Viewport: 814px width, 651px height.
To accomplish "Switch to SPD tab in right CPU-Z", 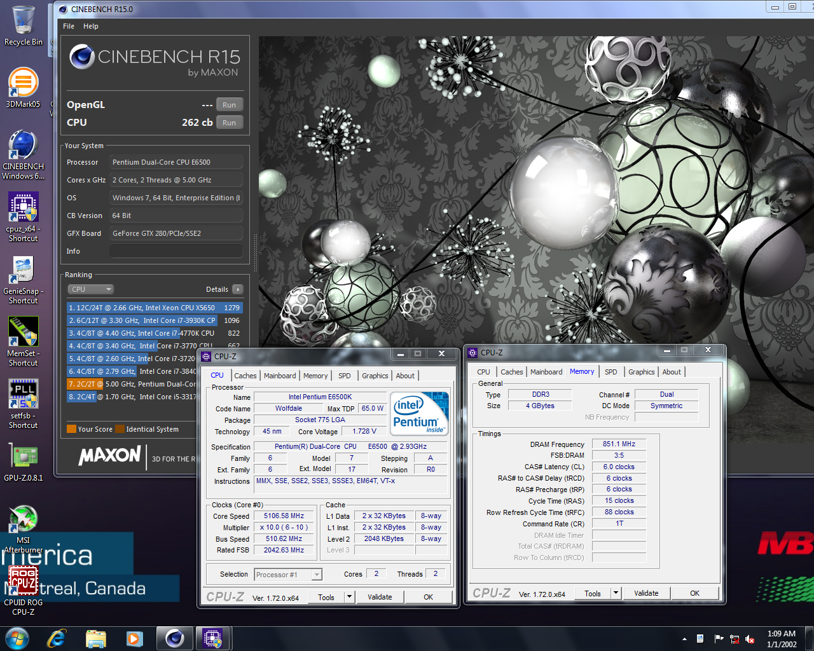I will point(611,372).
